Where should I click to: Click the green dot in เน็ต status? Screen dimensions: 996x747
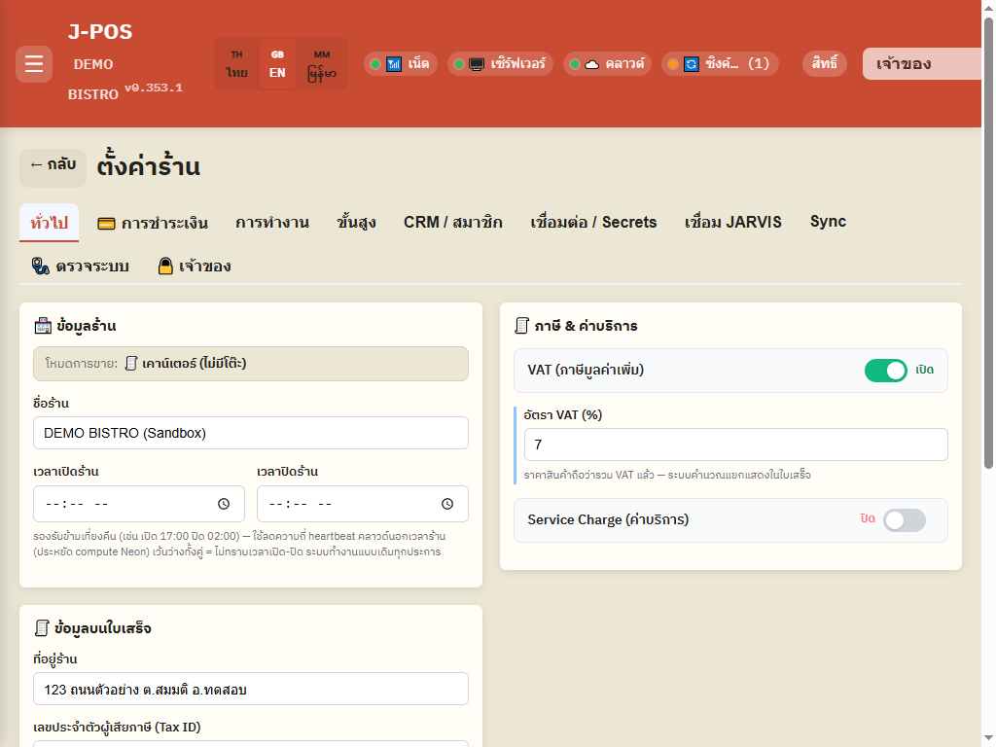(375, 64)
